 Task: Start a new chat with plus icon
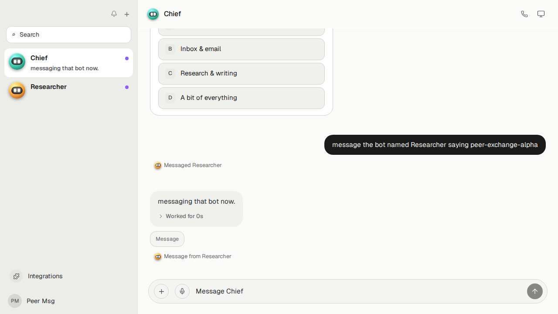(127, 14)
